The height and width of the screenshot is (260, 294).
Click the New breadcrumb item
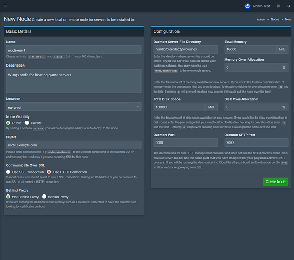pyautogui.click(x=288, y=19)
